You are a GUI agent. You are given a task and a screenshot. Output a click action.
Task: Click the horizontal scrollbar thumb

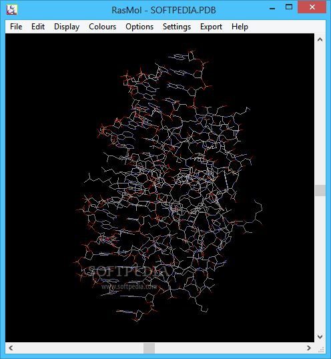pyautogui.click(x=149, y=348)
